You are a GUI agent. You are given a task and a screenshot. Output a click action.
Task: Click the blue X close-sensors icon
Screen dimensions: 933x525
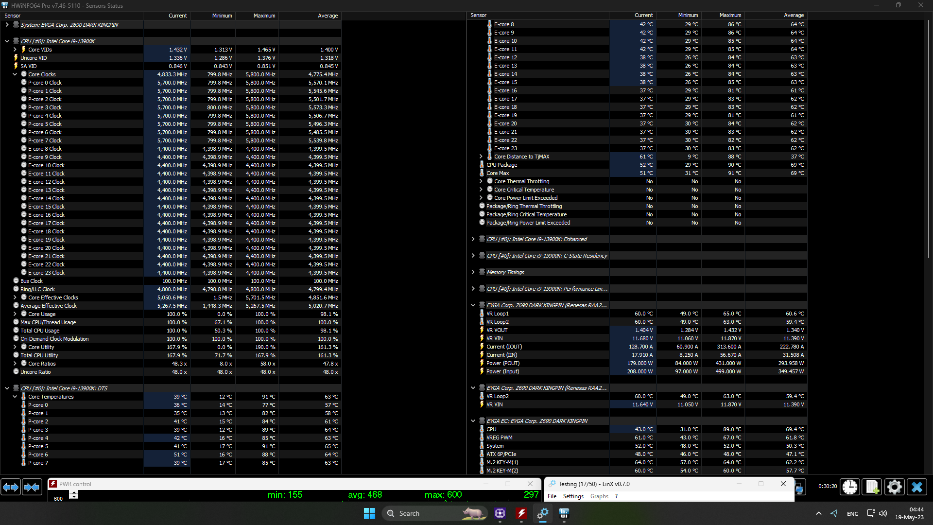point(917,487)
